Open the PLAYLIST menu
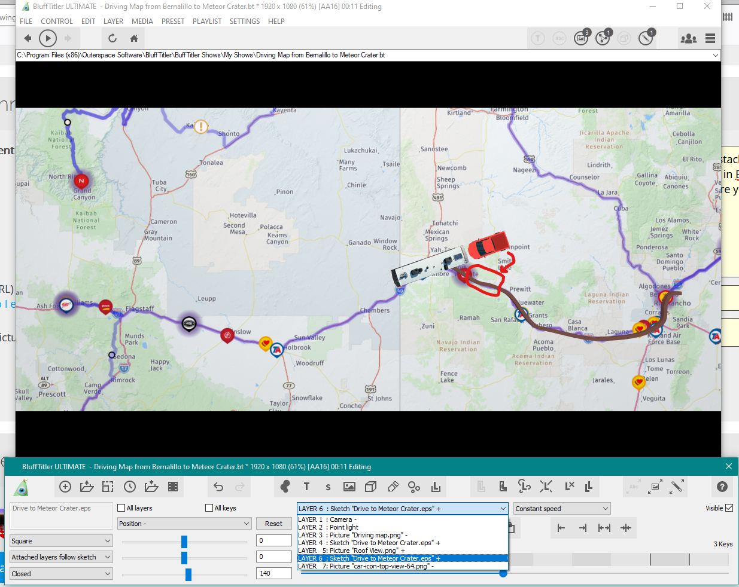 207,22
